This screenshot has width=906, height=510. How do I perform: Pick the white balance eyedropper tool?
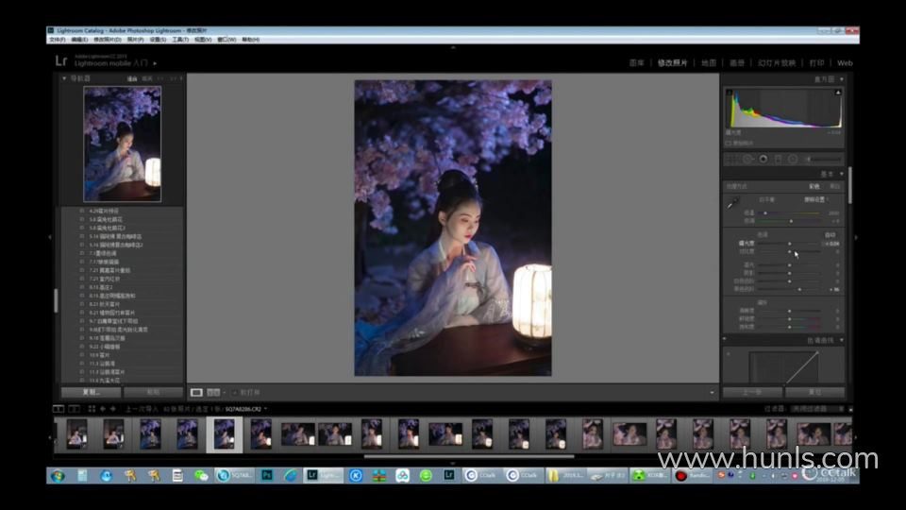tap(732, 204)
